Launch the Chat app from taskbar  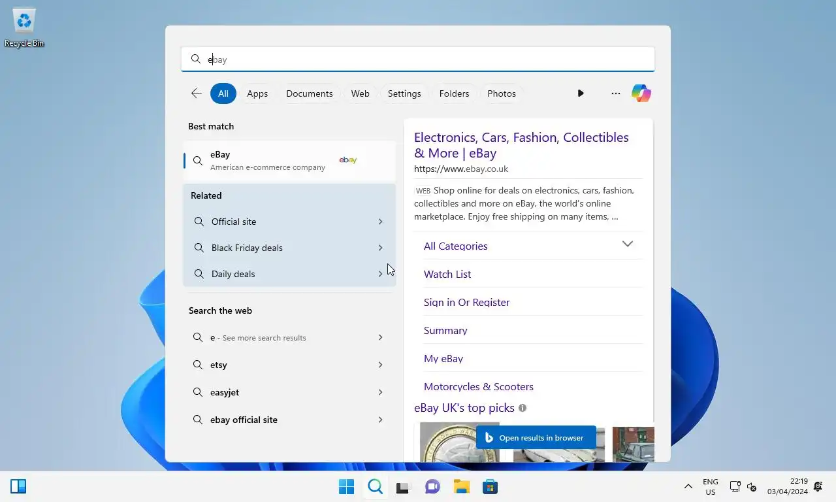[432, 486]
